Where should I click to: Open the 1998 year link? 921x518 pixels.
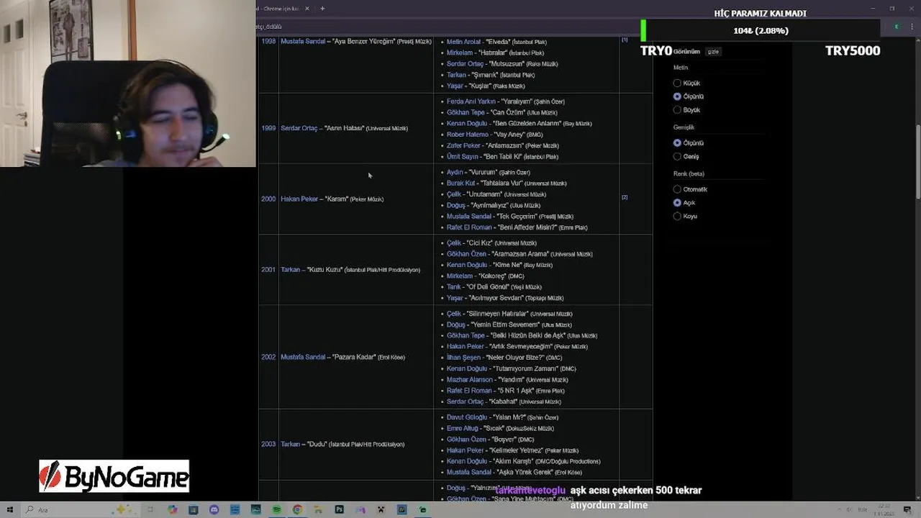(268, 42)
